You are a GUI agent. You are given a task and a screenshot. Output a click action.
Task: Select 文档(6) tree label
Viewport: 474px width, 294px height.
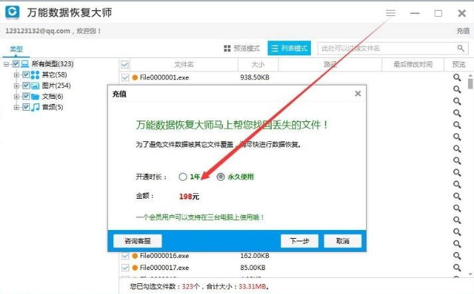coord(53,97)
